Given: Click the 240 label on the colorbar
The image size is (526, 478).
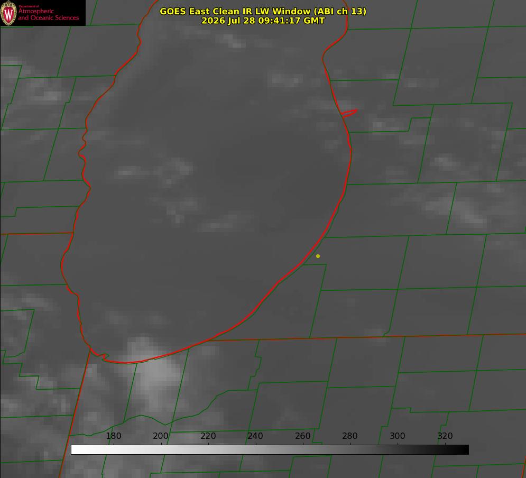Looking at the screenshot, I should coord(255,436).
